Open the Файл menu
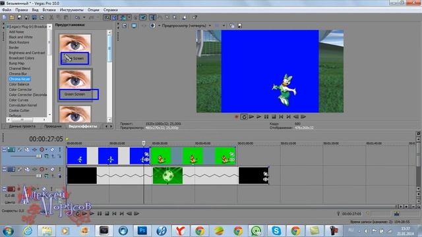422x237 pixels. (7, 10)
